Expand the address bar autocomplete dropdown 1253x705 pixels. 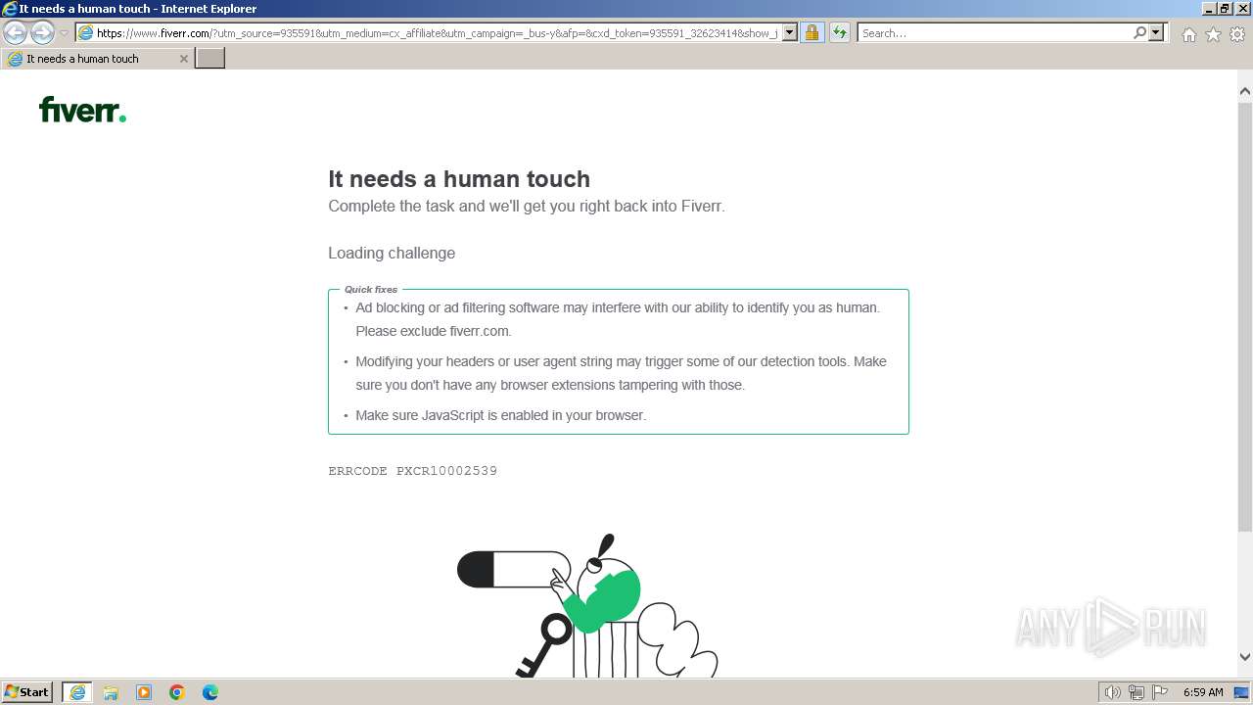click(790, 33)
